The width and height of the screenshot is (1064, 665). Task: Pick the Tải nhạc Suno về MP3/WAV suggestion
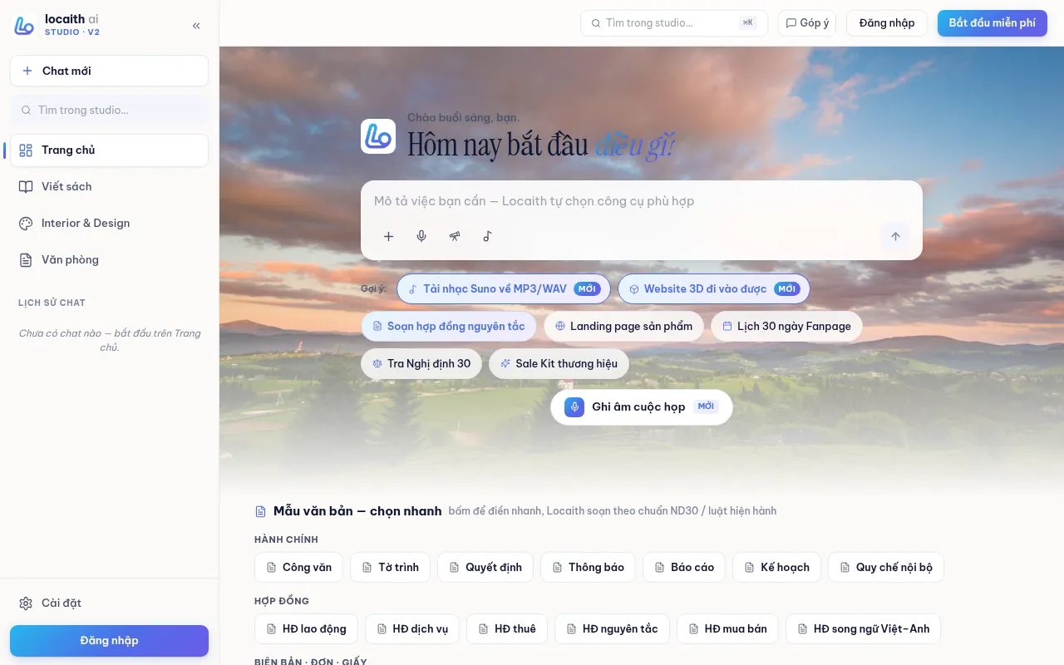(x=504, y=289)
